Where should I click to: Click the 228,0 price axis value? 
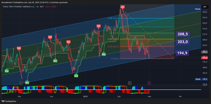point(204,12)
